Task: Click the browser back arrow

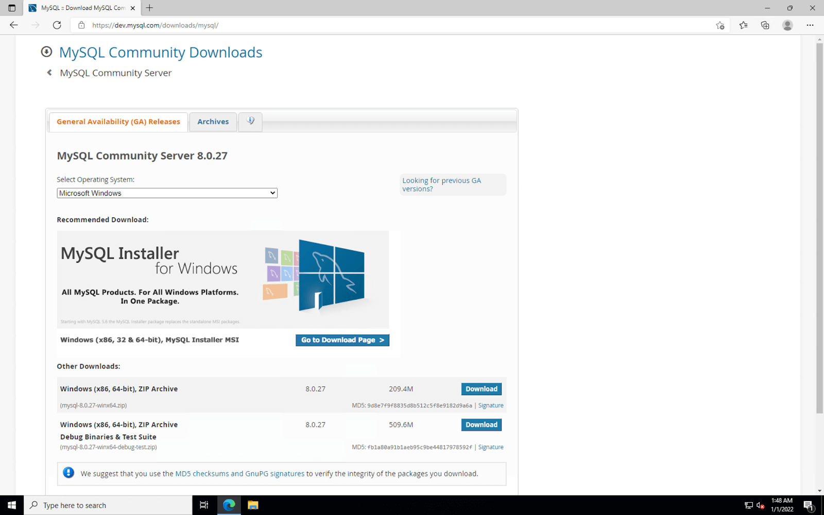Action: (14, 25)
